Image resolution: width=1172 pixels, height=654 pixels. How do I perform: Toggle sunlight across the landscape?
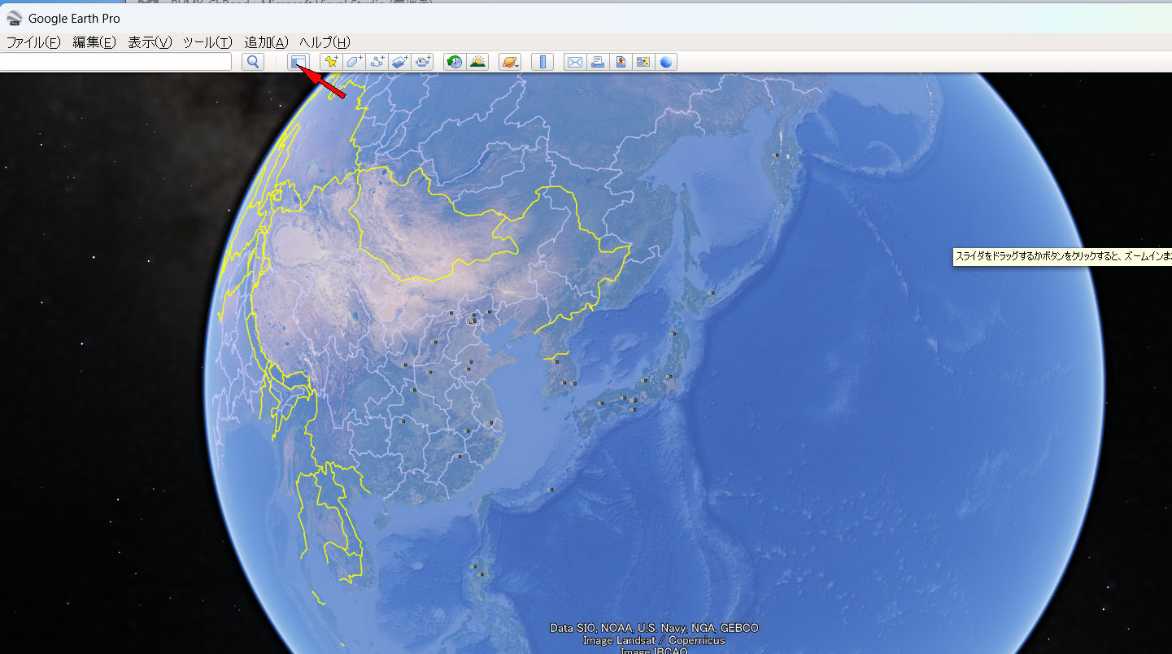[477, 62]
